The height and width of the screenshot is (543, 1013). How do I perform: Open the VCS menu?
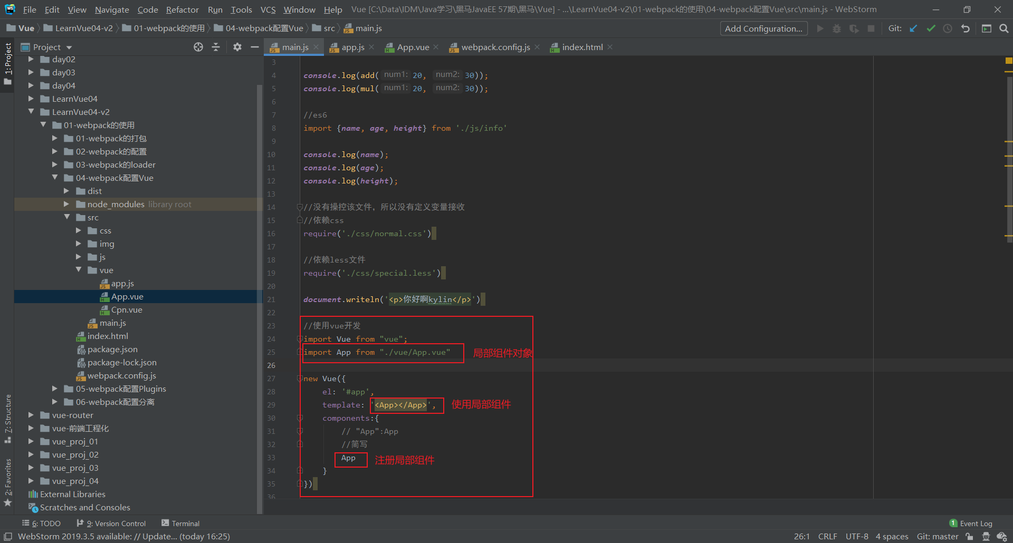(x=268, y=9)
